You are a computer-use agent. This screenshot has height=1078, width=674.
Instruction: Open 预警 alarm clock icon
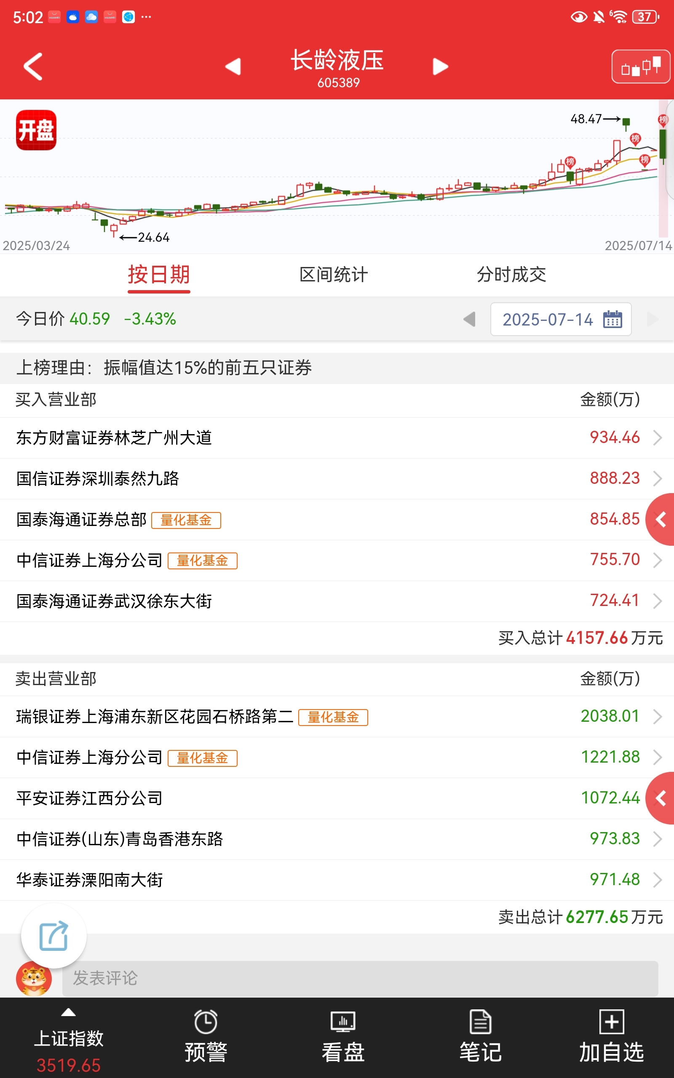pos(206,1022)
